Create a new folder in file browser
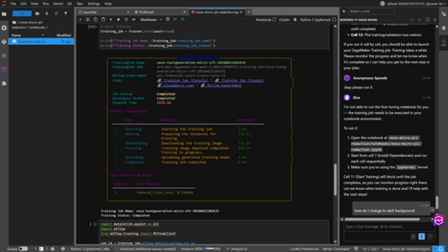The width and height of the screenshot is (448, 252). pos(38,13)
